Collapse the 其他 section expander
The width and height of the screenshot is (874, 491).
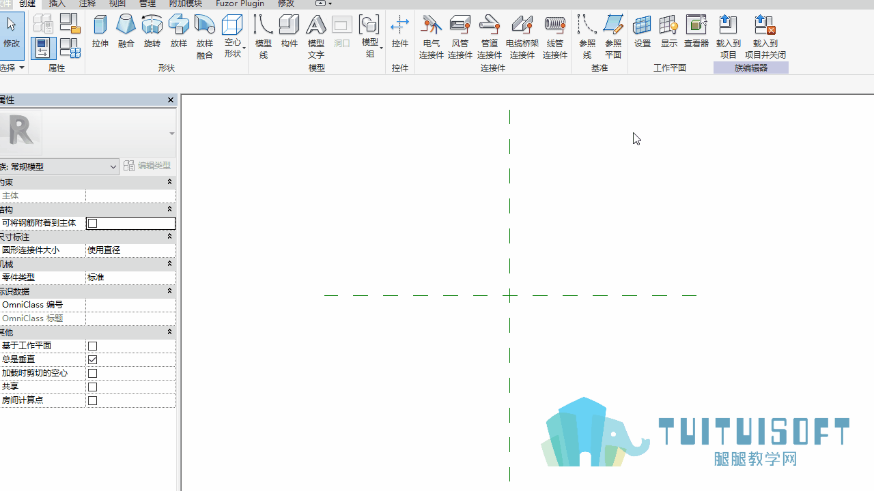[170, 331]
